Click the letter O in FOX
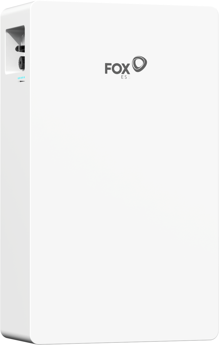219x345 pixels. 117,68
